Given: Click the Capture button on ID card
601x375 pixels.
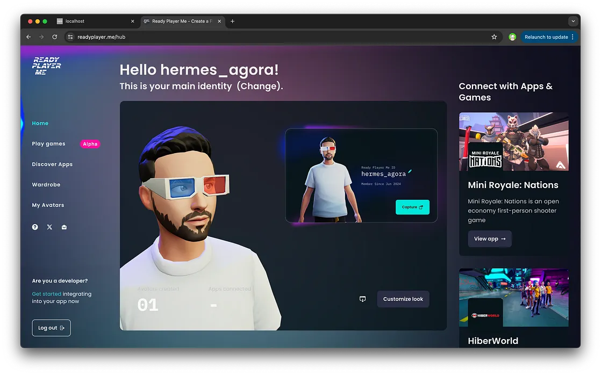Looking at the screenshot, I should coord(412,207).
